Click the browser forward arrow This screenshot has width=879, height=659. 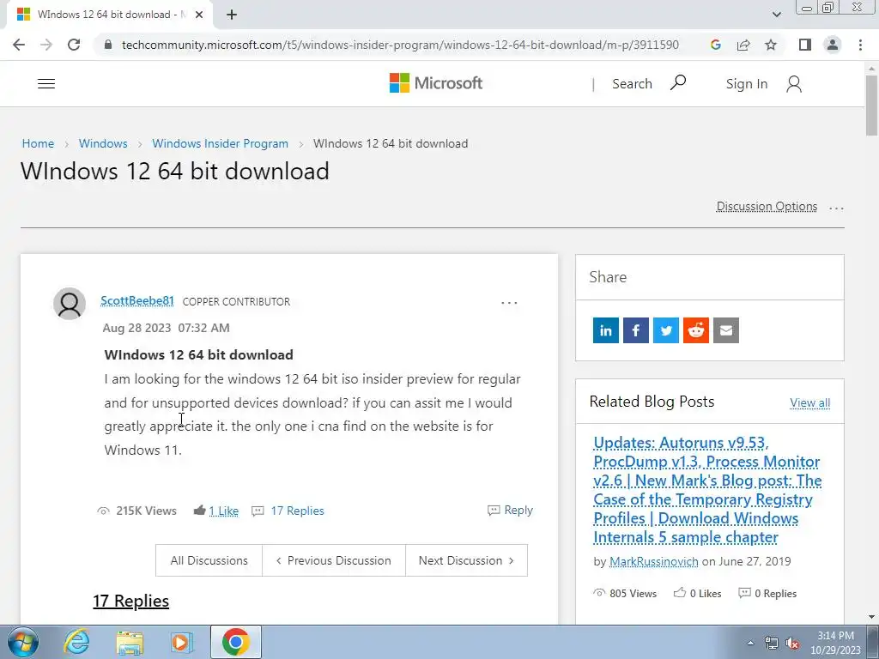pos(46,45)
